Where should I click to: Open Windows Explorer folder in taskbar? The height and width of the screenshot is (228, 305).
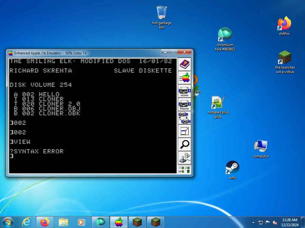pos(63,222)
